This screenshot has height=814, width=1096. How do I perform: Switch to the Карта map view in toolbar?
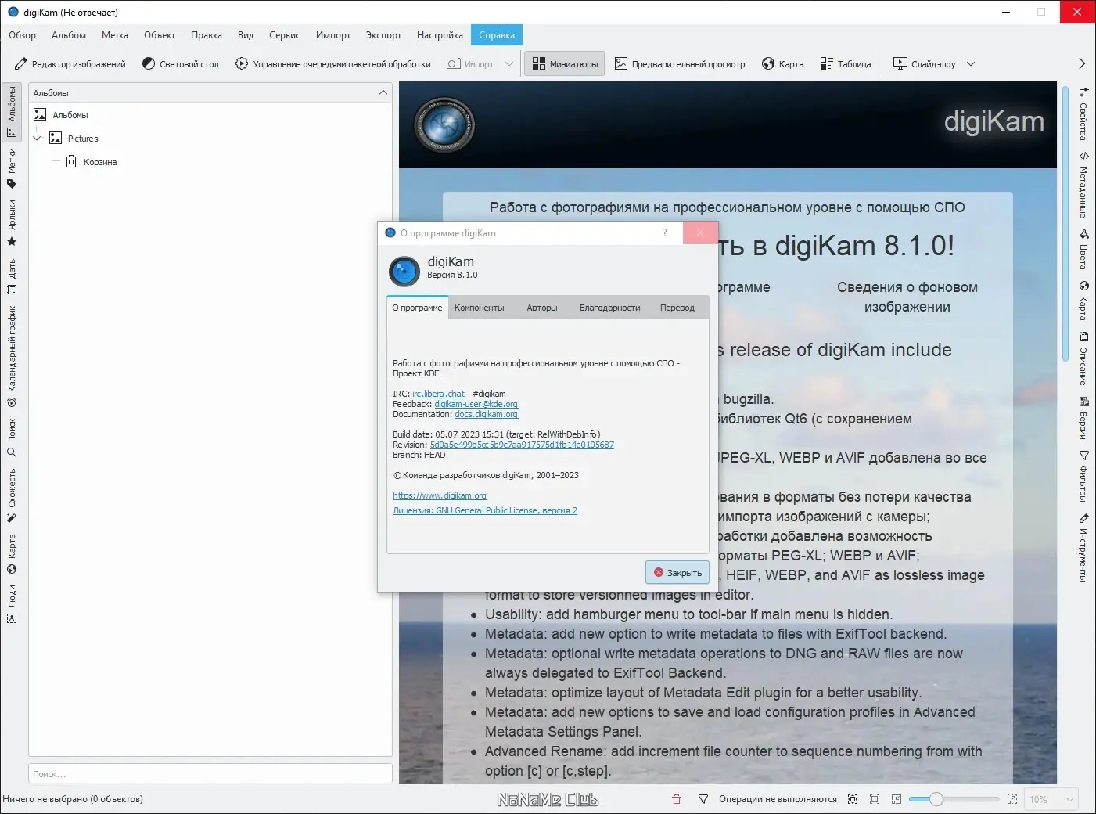click(782, 64)
